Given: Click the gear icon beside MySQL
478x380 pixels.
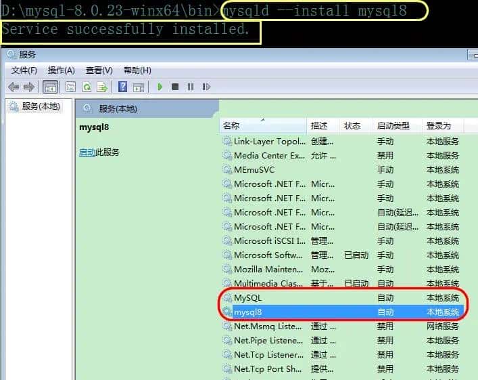Looking at the screenshot, I should [227, 297].
